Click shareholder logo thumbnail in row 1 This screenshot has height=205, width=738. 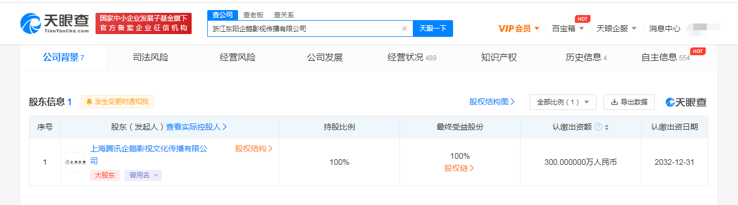75,162
